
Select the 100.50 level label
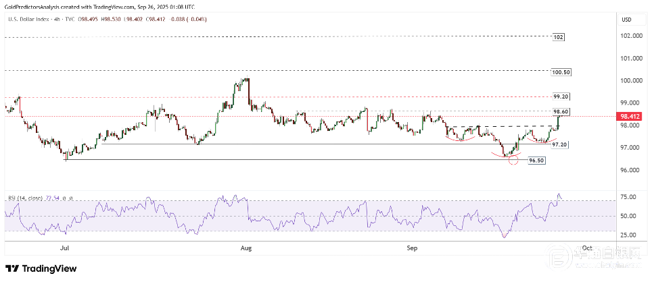click(561, 71)
